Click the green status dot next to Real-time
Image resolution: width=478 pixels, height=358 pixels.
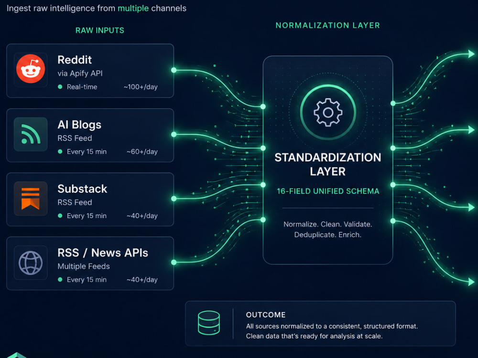pos(60,87)
